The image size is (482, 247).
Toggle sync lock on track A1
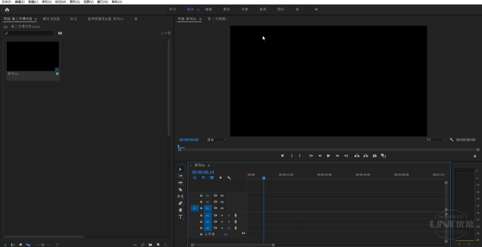pos(215,215)
